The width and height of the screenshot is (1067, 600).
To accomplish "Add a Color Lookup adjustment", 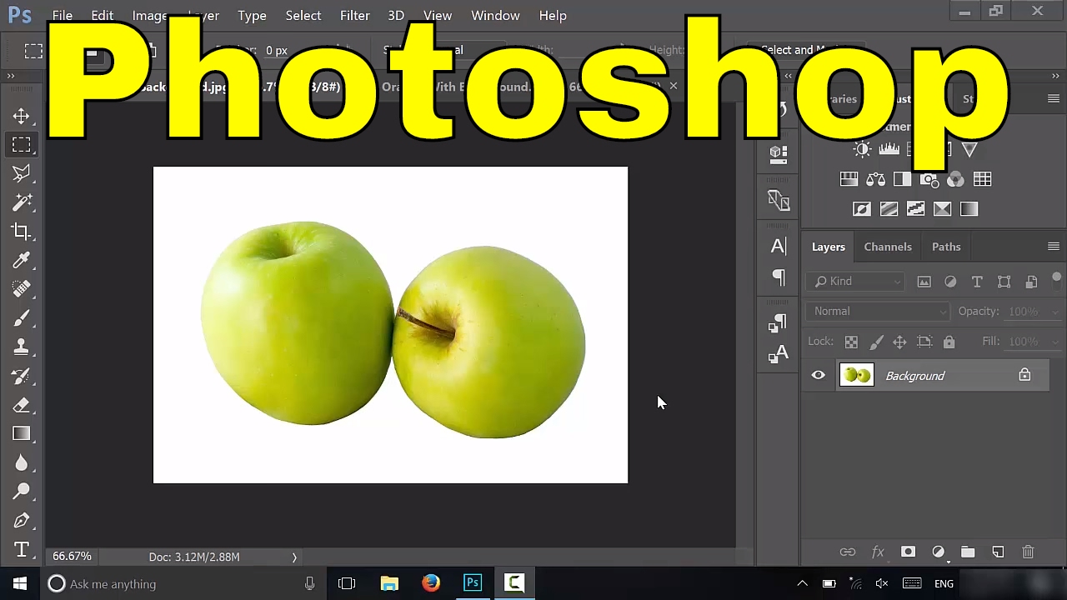I will point(982,179).
